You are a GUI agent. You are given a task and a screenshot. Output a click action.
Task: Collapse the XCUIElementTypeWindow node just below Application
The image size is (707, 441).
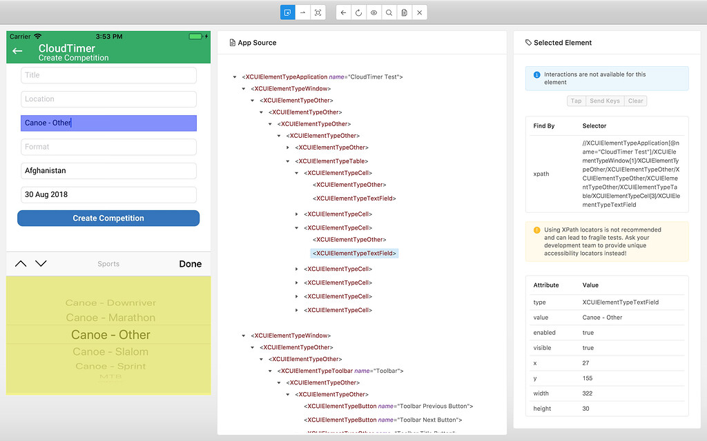[x=244, y=89]
